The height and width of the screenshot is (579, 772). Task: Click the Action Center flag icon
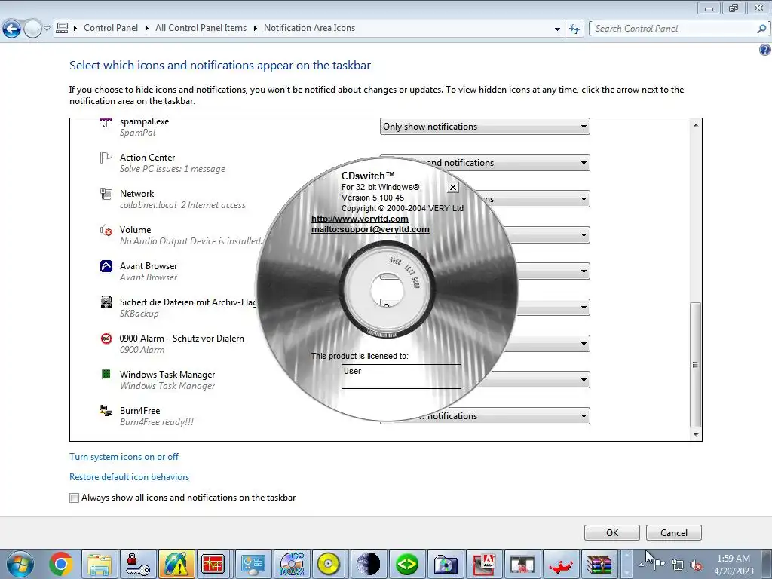tap(106, 158)
